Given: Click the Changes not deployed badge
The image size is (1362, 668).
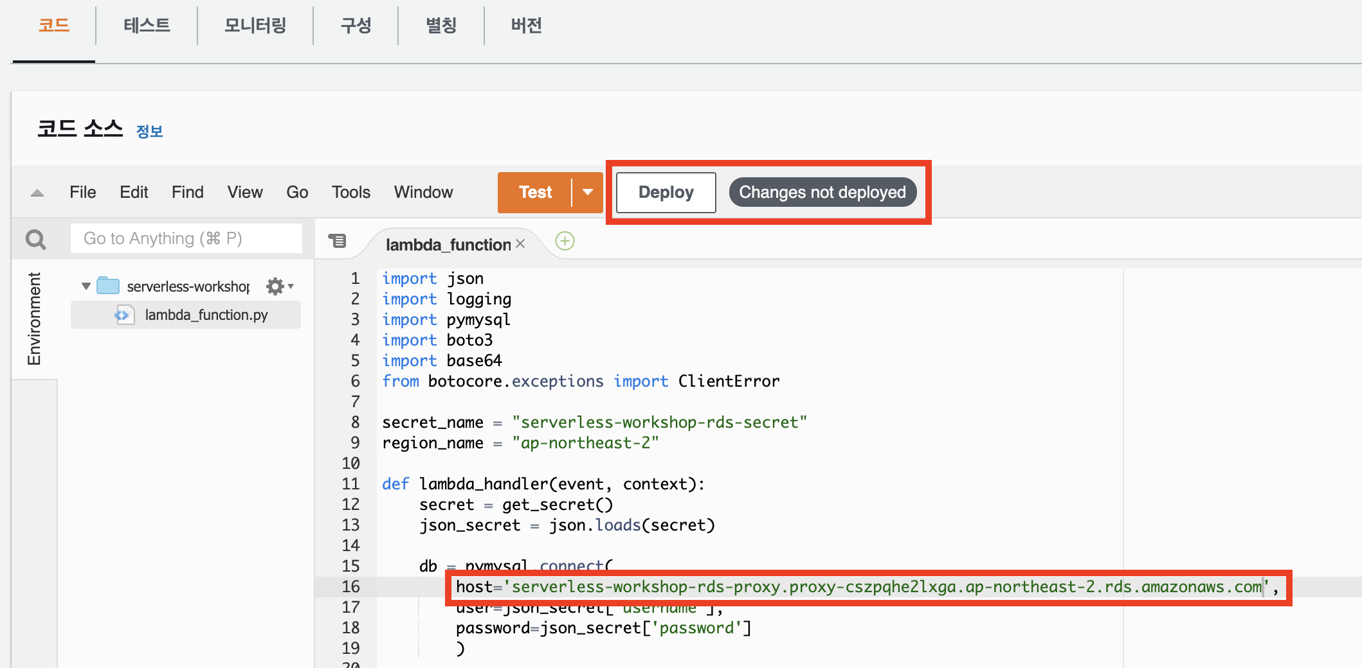Looking at the screenshot, I should [822, 192].
